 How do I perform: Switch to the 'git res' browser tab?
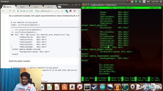tap(50, 7)
